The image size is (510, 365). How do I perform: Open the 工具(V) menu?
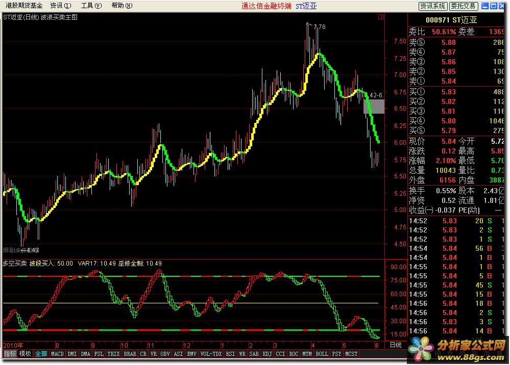tap(91, 6)
